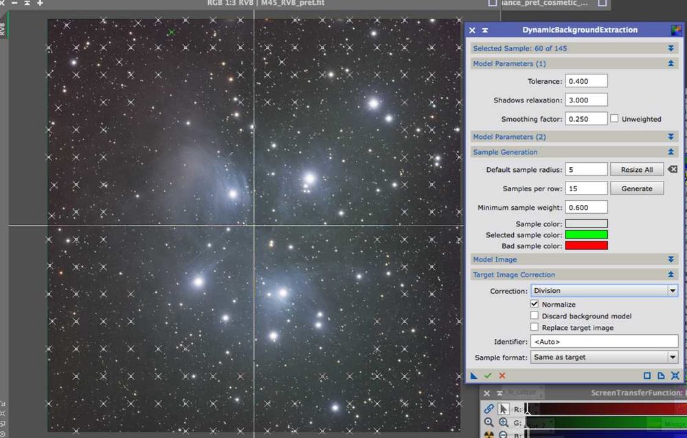This screenshot has height=438, width=687.
Task: Expand the Selected Sample section
Action: pos(671,48)
